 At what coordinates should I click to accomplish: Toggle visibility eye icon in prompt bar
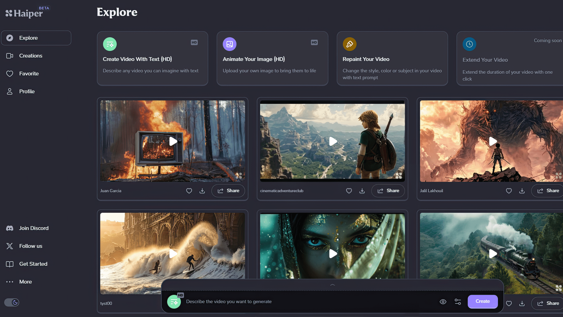tap(443, 302)
